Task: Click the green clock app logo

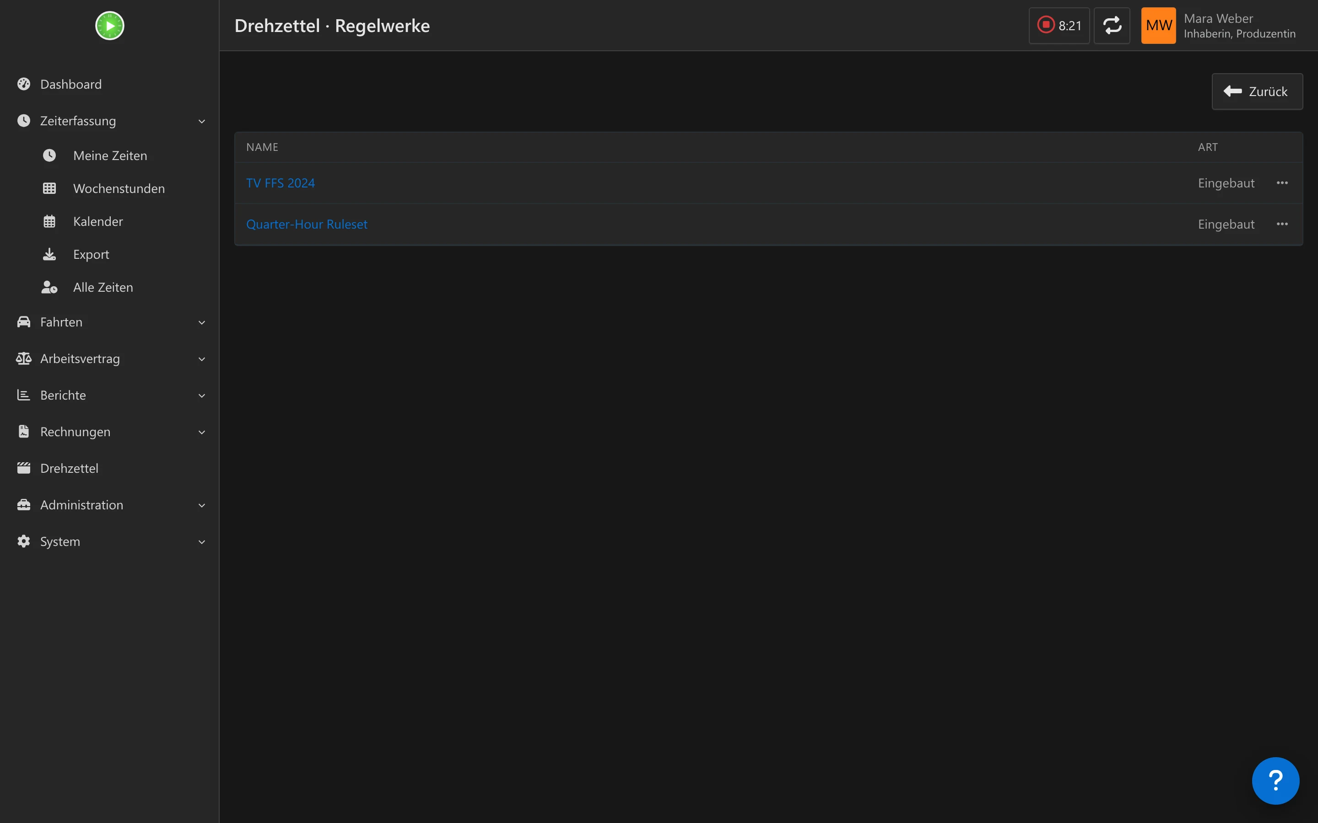Action: [x=109, y=26]
